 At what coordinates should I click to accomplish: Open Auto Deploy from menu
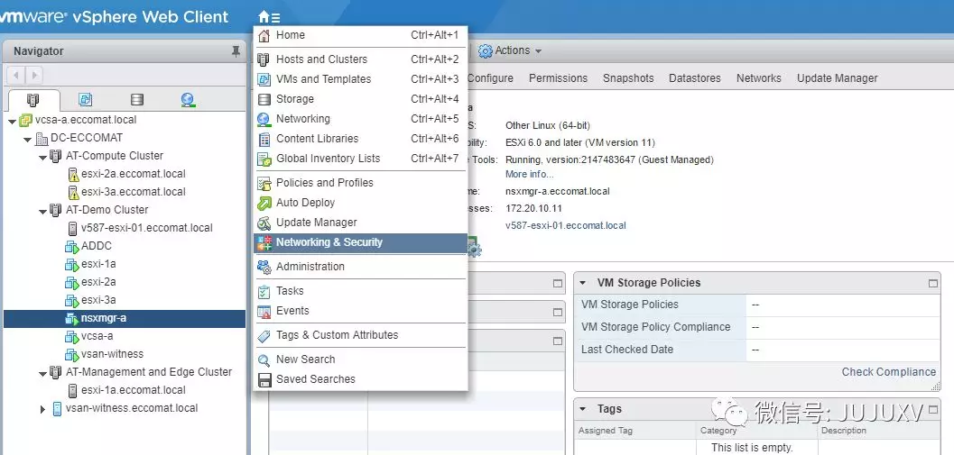(360, 203)
